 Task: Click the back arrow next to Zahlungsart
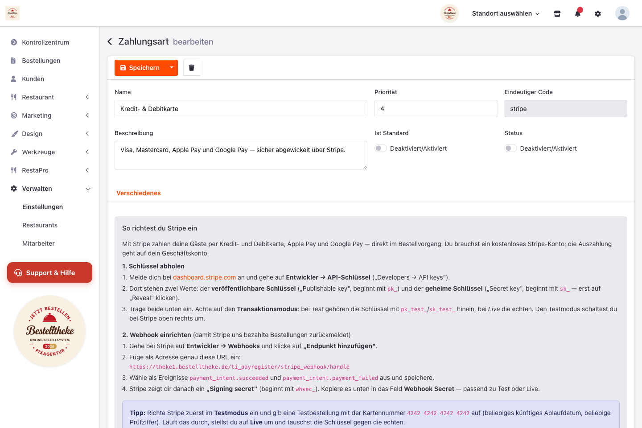pos(110,41)
